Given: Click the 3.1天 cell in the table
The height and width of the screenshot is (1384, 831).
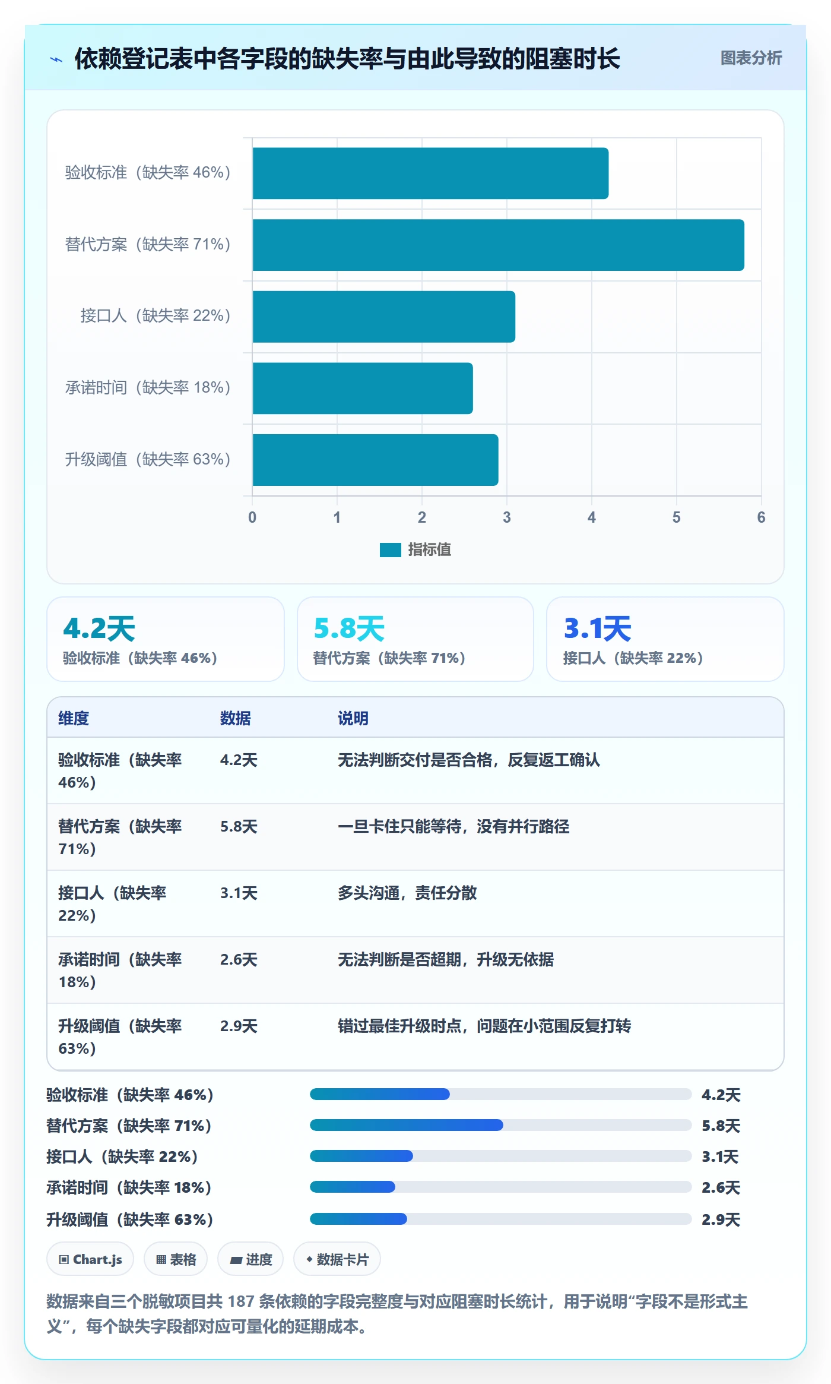Looking at the screenshot, I should point(239,893).
